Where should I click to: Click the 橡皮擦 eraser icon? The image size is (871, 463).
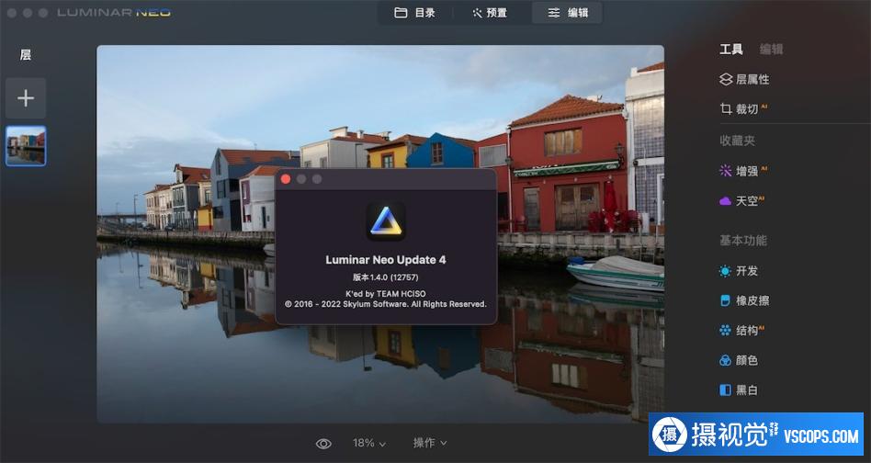click(x=726, y=301)
